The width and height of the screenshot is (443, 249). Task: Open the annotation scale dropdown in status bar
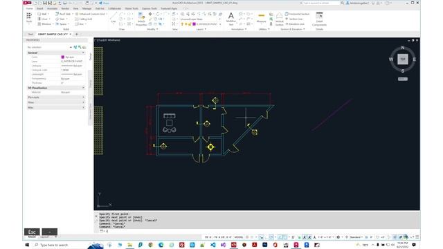point(326,237)
